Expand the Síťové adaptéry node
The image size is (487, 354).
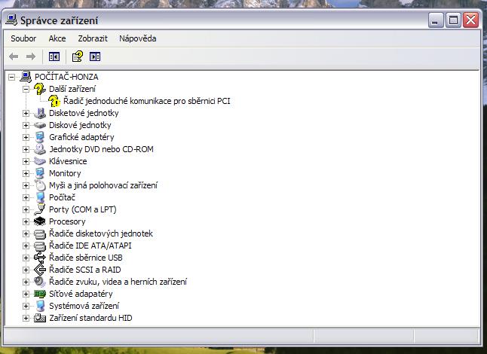26,294
